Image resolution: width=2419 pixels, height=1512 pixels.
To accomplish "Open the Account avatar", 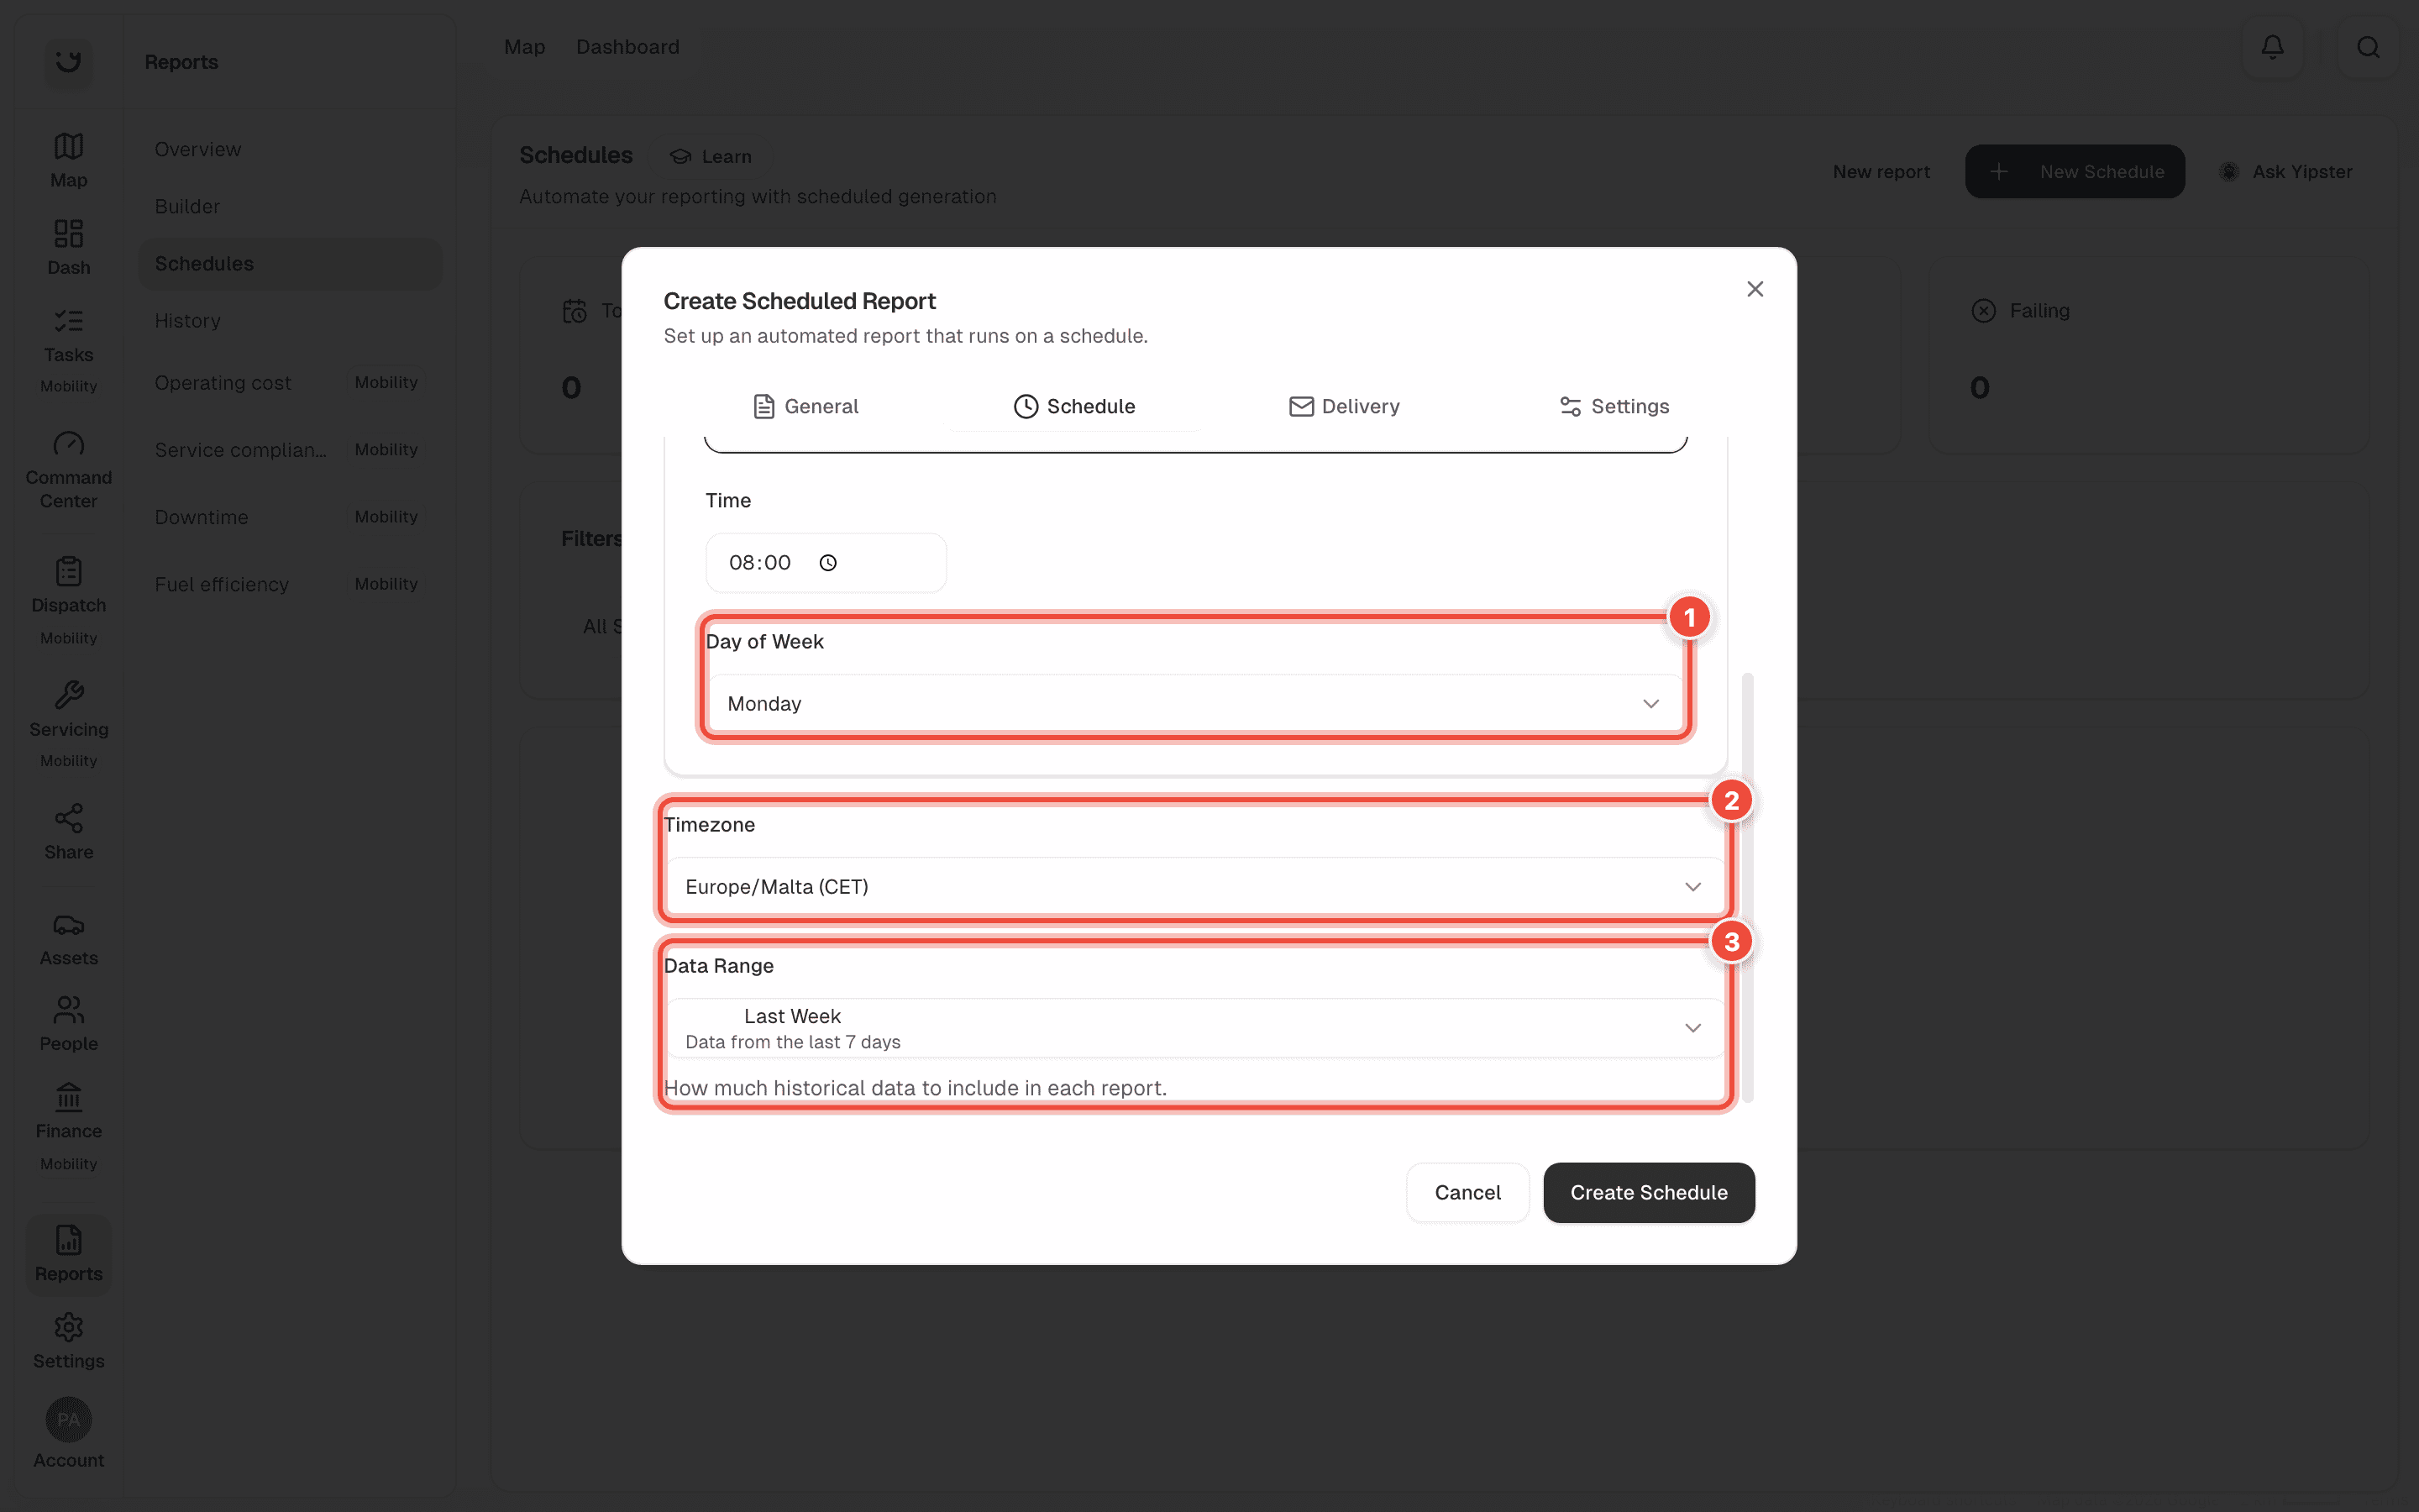I will pos(68,1419).
